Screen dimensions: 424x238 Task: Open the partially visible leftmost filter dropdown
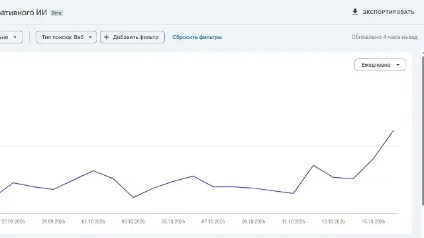[x=11, y=37]
